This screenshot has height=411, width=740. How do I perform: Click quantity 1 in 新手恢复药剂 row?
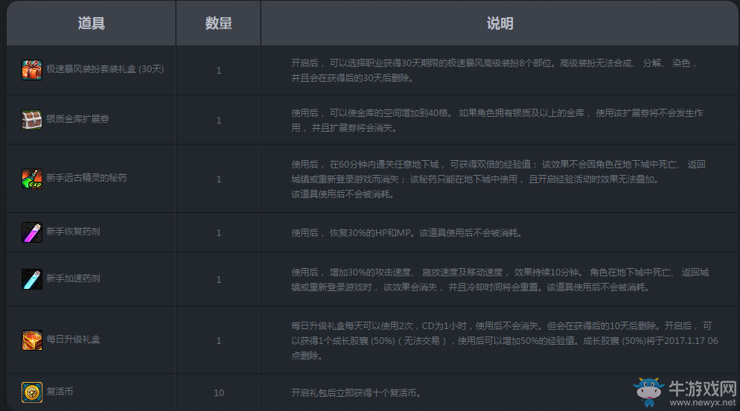point(219,233)
